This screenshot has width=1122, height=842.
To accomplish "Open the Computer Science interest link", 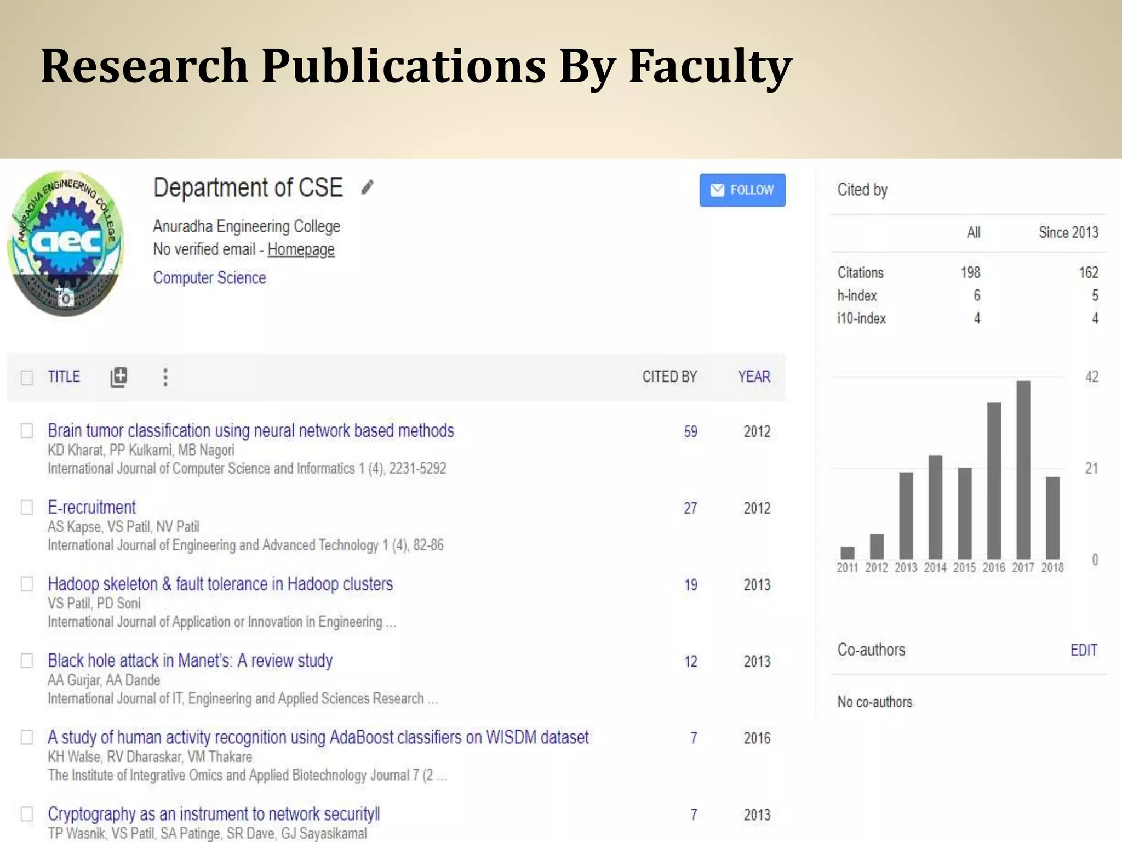I will click(x=209, y=278).
